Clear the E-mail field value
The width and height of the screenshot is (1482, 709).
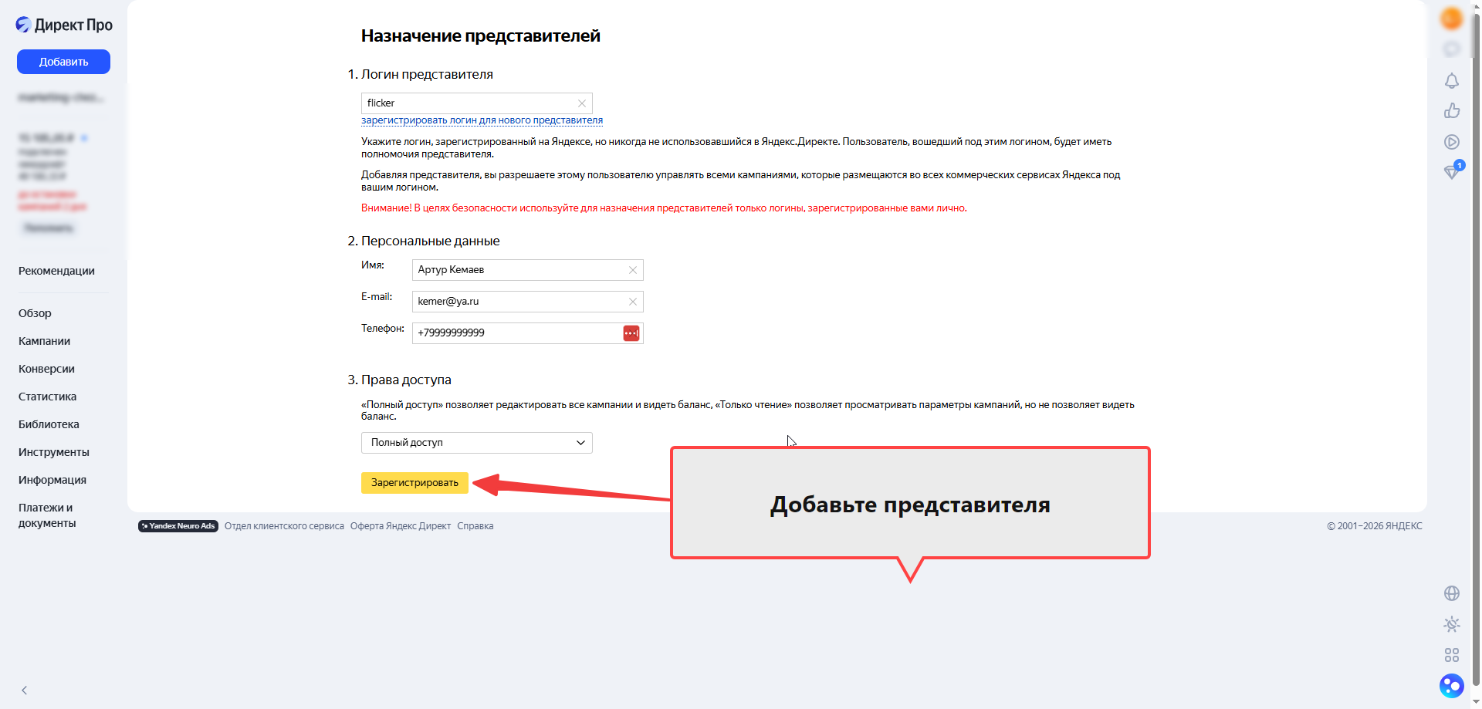(633, 302)
